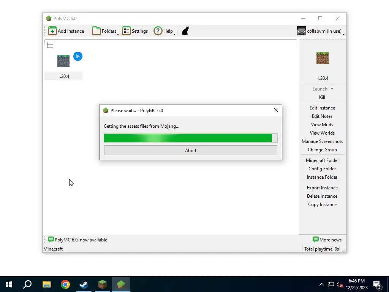Open Edit Notes
389x292 pixels.
(322, 116)
